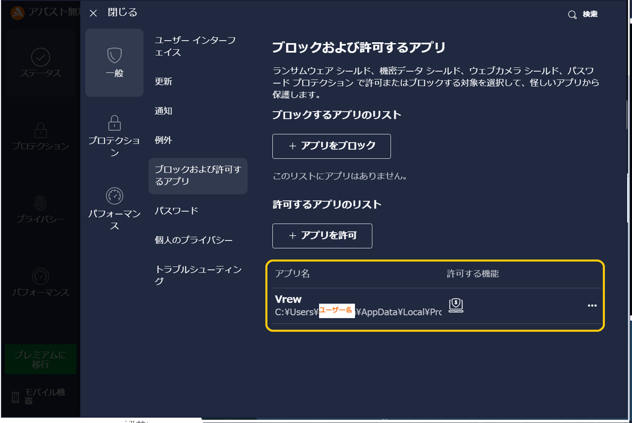This screenshot has height=423, width=632.
Task: Click the このリストにアプリはありません message
Action: click(340, 176)
